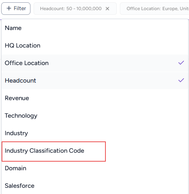Viewport: 189px width, 194px height.
Task: Click the checkmark beside Headcount option
Action: (x=181, y=80)
